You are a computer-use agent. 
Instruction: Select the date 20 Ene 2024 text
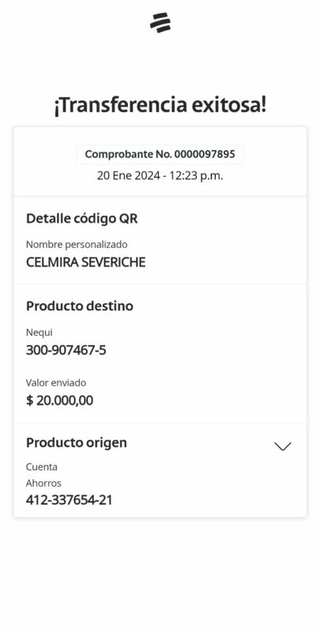128,176
